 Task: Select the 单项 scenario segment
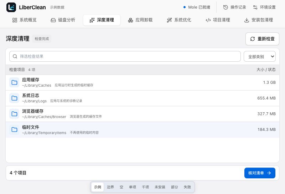point(133,187)
